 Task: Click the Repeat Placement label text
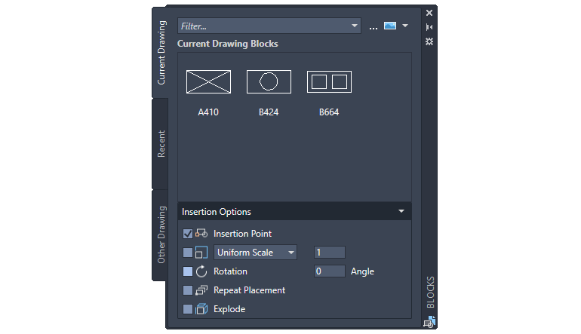(249, 290)
